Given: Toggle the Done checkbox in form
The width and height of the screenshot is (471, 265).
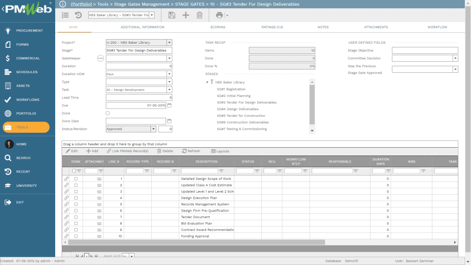Looking at the screenshot, I should pos(108,113).
